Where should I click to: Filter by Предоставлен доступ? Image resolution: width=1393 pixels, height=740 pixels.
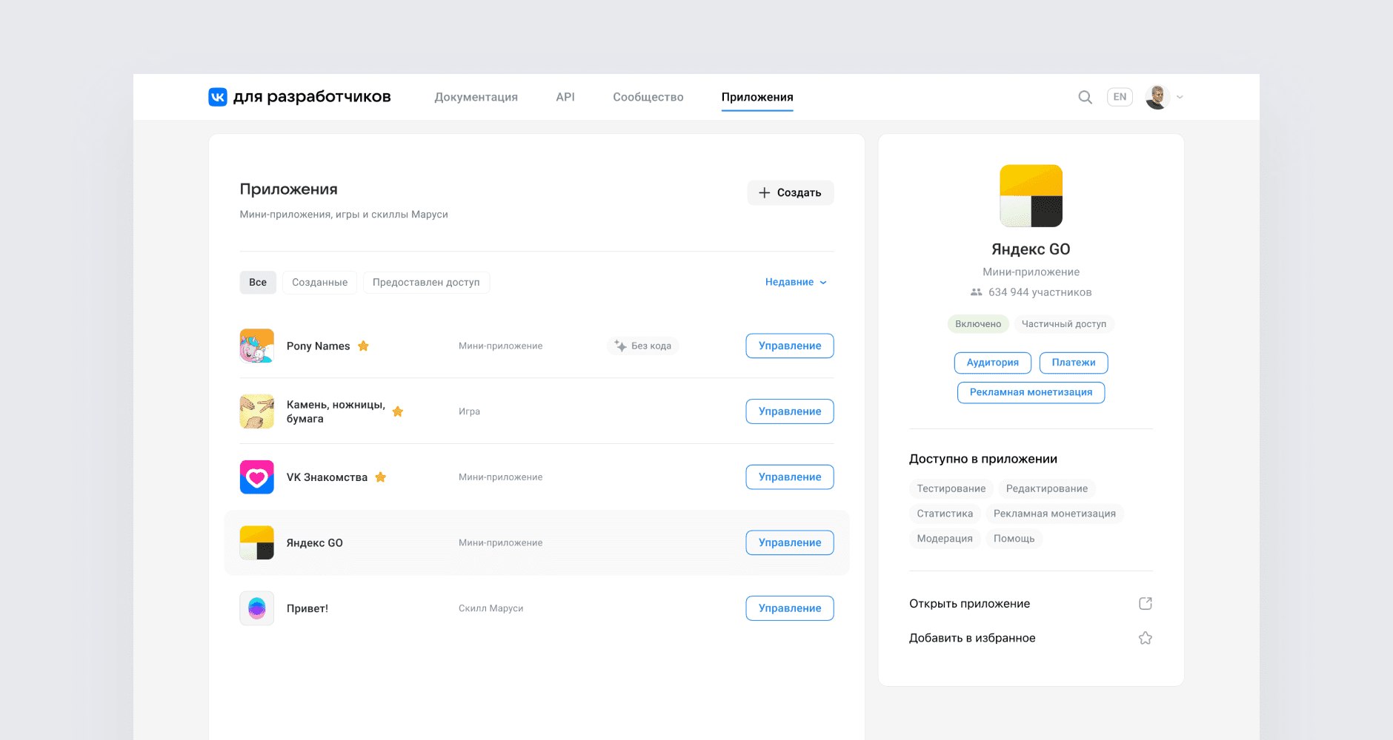pos(426,282)
